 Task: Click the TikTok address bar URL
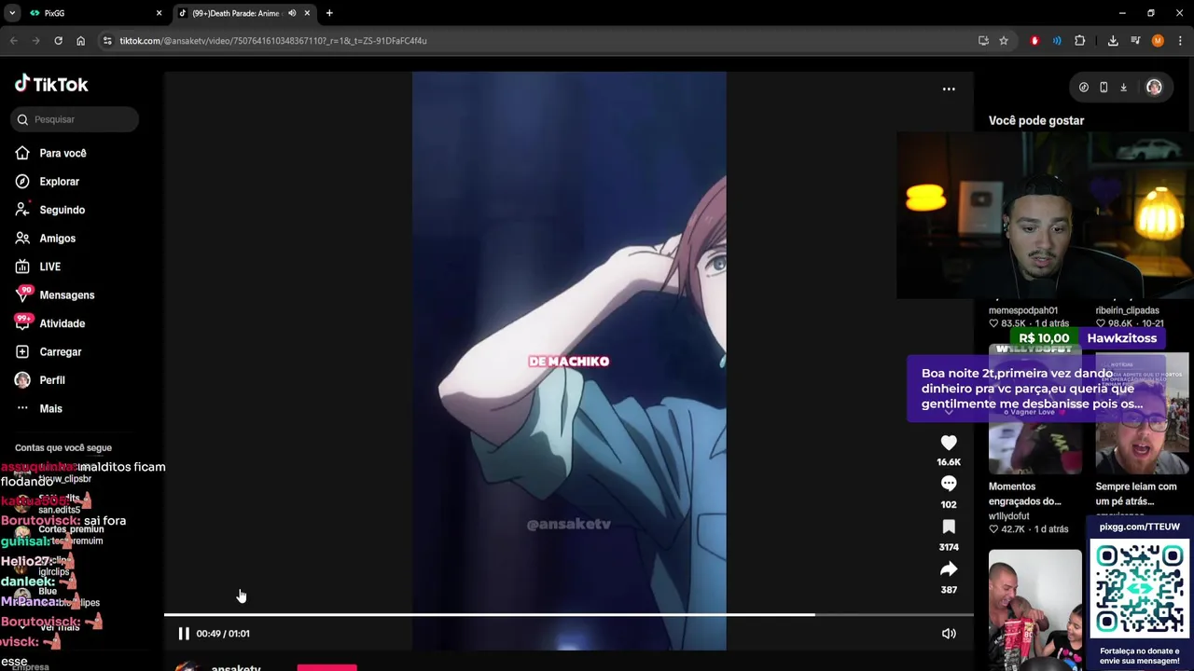[x=273, y=41]
